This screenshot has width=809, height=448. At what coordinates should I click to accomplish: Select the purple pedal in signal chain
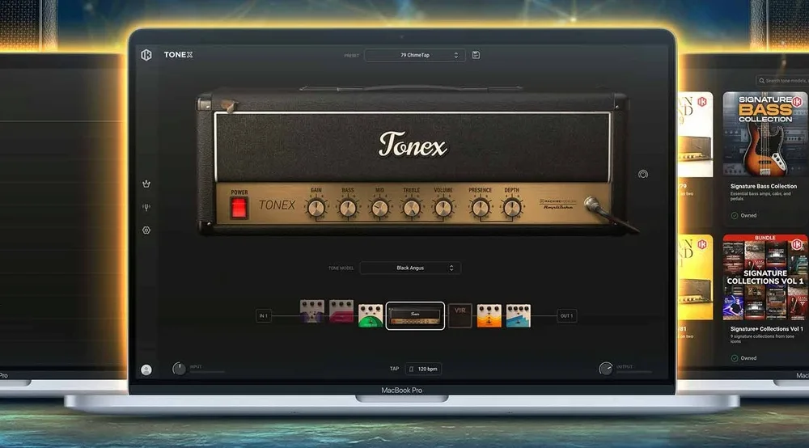(x=312, y=311)
